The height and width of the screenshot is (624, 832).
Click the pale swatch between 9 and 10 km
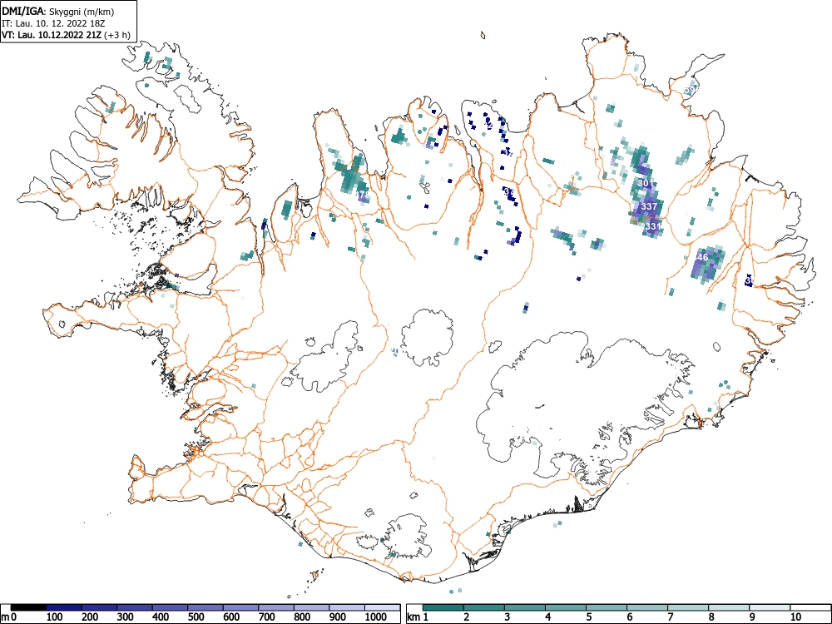pos(770,607)
